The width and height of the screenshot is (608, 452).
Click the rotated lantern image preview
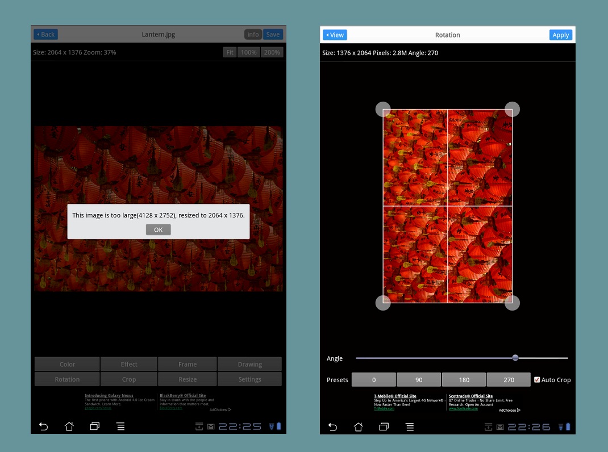pyautogui.click(x=448, y=206)
